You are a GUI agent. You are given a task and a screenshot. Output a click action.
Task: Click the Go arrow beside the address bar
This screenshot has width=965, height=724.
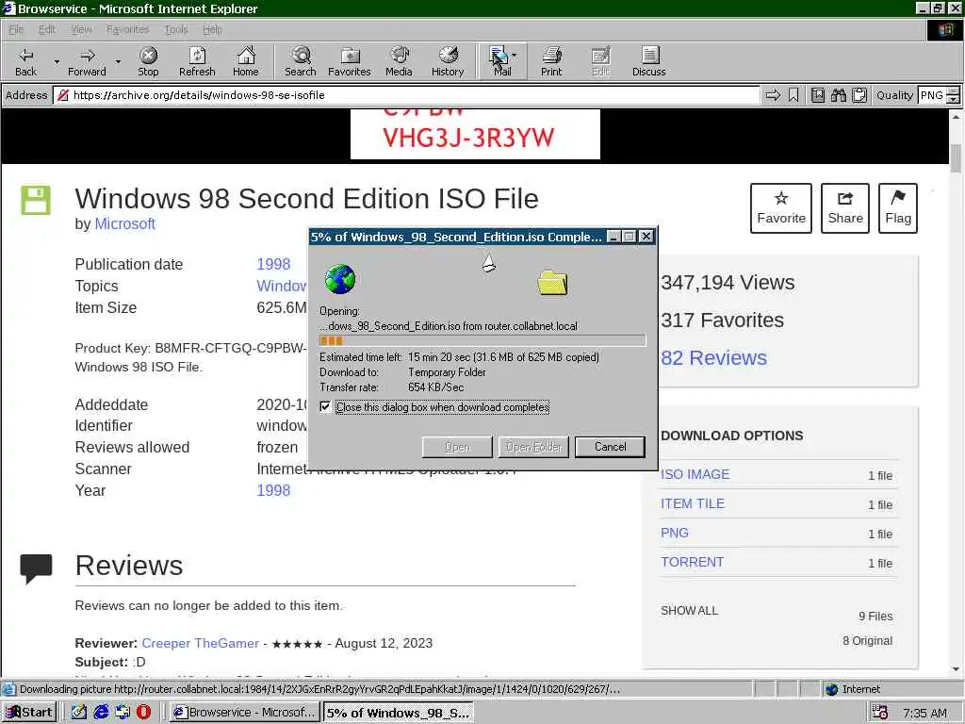tap(773, 95)
